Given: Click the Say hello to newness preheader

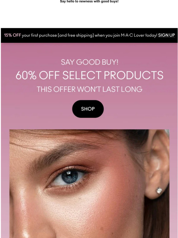Looking at the screenshot, I should point(89,2).
